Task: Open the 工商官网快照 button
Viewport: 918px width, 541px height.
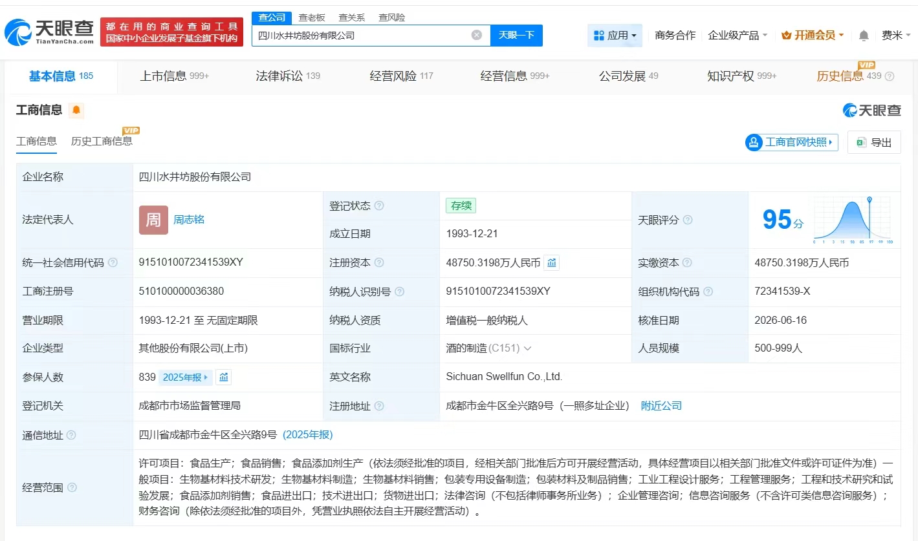Action: point(792,142)
